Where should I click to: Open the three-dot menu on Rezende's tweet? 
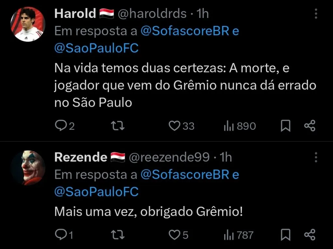(x=315, y=157)
